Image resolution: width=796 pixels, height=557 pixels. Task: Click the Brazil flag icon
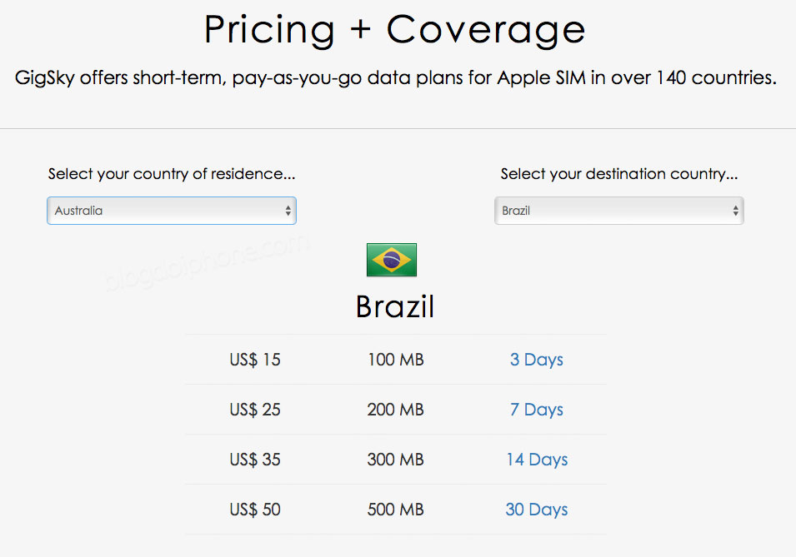[392, 260]
